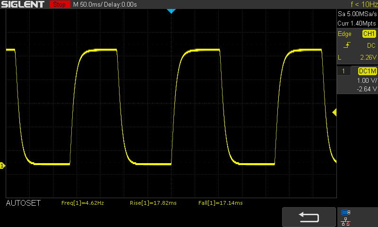Click the red Stop status indicator

60,4
